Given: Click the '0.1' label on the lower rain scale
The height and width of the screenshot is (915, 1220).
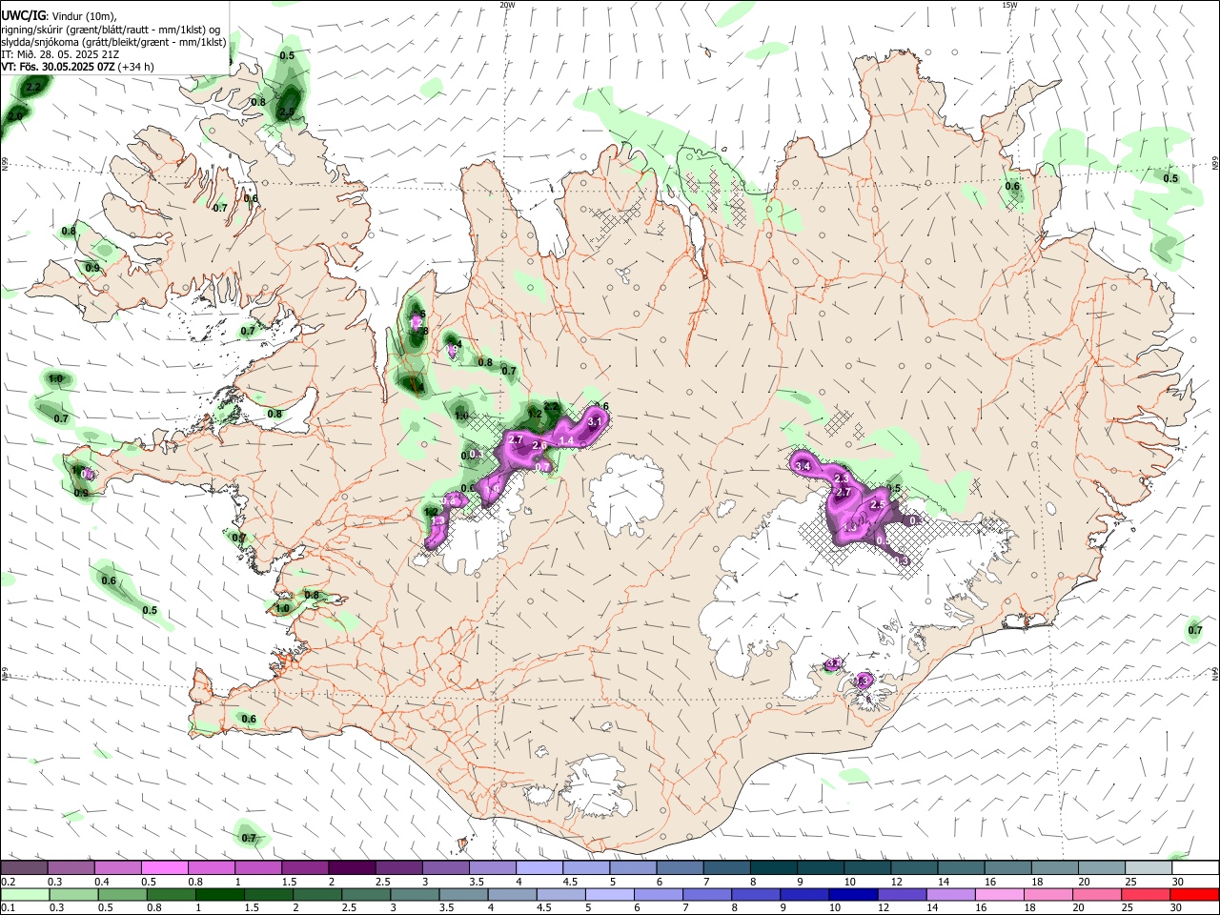Looking at the screenshot, I should point(8,907).
